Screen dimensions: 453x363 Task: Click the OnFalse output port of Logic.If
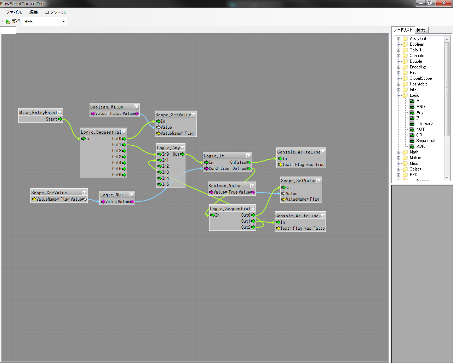[x=249, y=162]
